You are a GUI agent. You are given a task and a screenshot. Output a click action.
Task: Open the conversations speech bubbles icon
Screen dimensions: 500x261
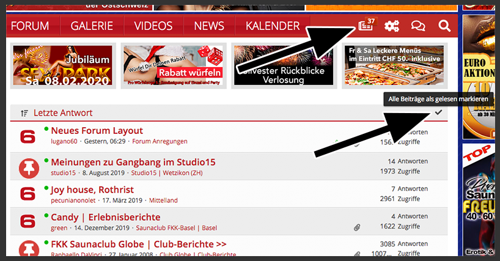click(418, 26)
